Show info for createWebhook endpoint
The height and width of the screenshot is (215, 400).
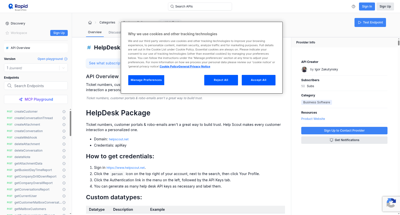point(64,138)
